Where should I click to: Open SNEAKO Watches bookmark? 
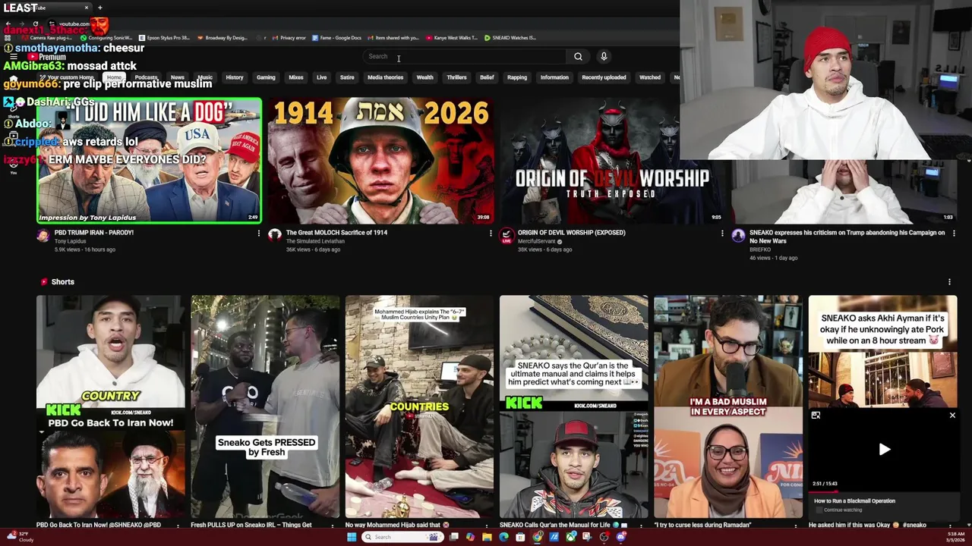(x=510, y=37)
